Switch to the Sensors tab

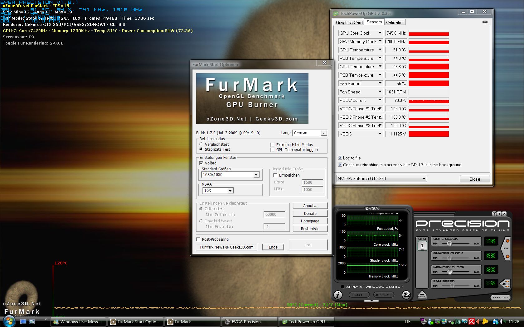point(374,22)
